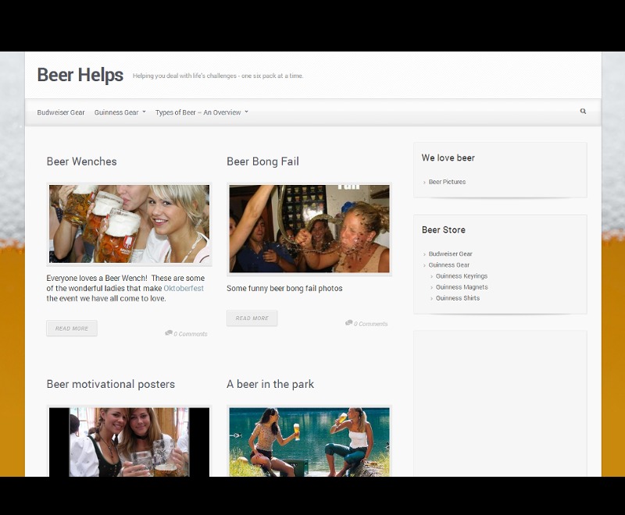Open the Beer Wenches post title
This screenshot has height=515, width=625.
82,162
